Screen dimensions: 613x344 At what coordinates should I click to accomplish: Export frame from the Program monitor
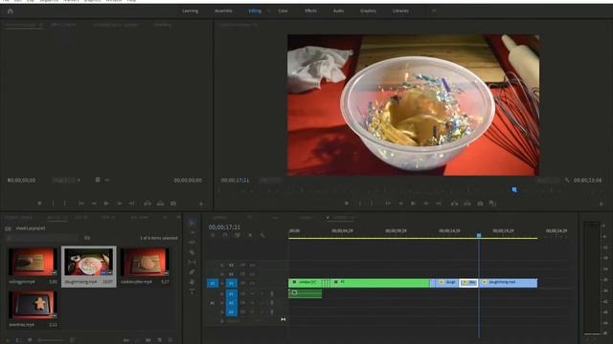(x=480, y=204)
